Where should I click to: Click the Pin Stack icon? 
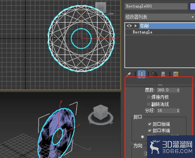click(x=129, y=74)
